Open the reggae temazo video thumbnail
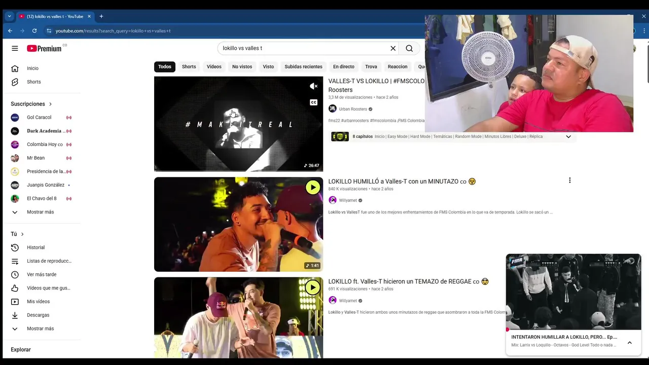Viewport: 649px width, 365px height. coord(238,317)
